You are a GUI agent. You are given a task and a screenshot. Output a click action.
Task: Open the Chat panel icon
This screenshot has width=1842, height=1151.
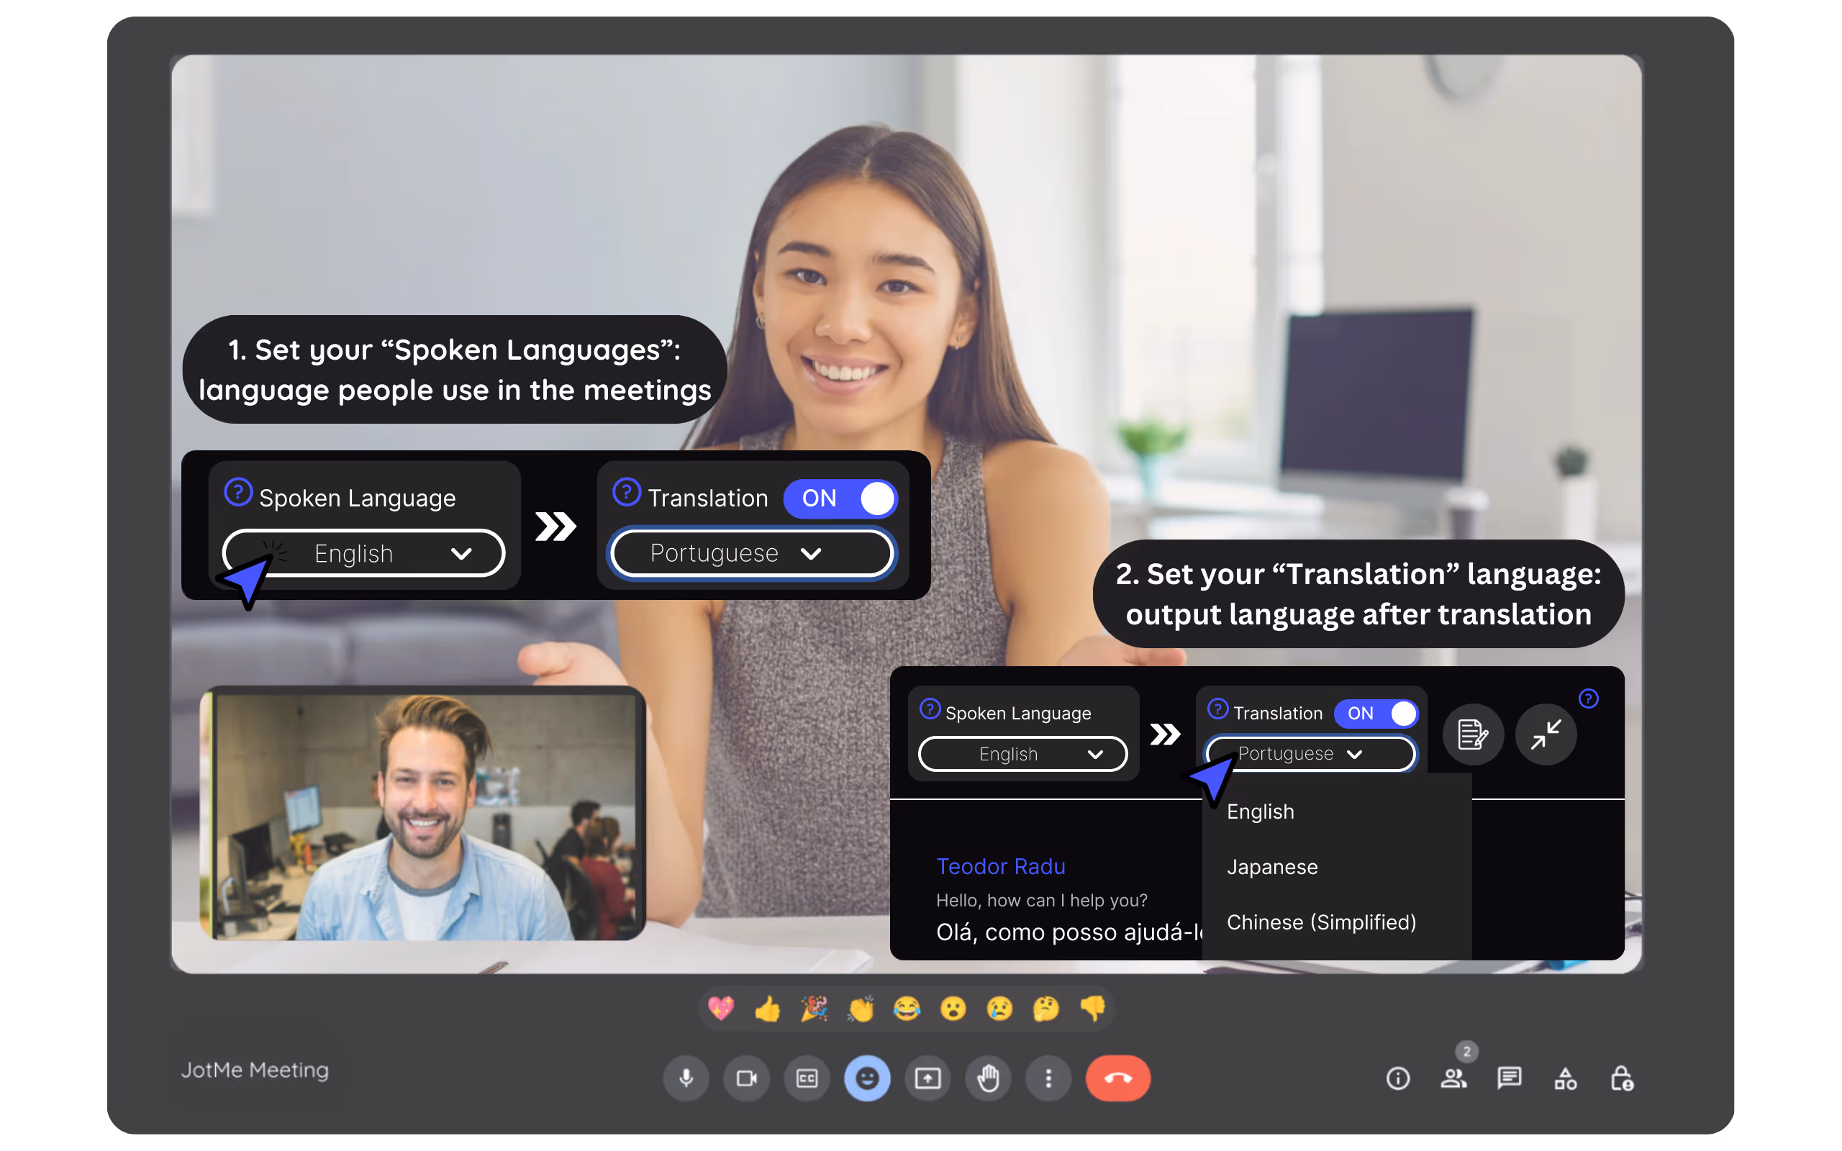pos(1509,1078)
